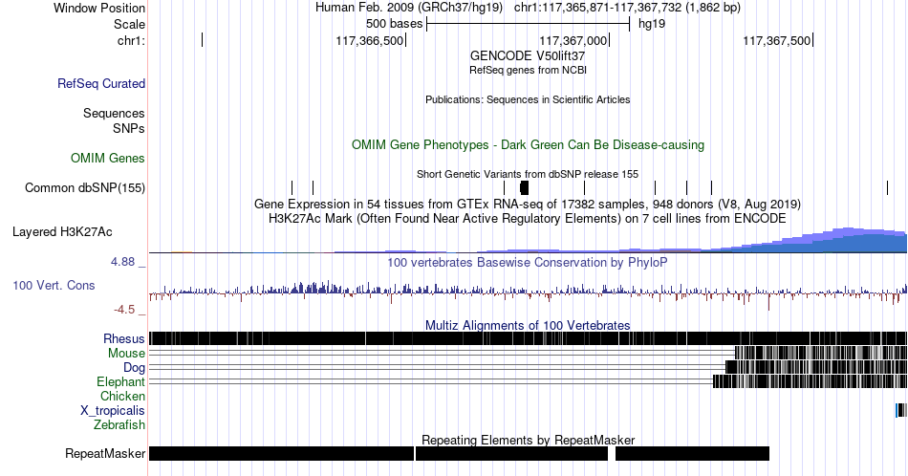This screenshot has height=476, width=908.
Task: Click the rightmost dbSNP variant tick
Action: [x=887, y=187]
